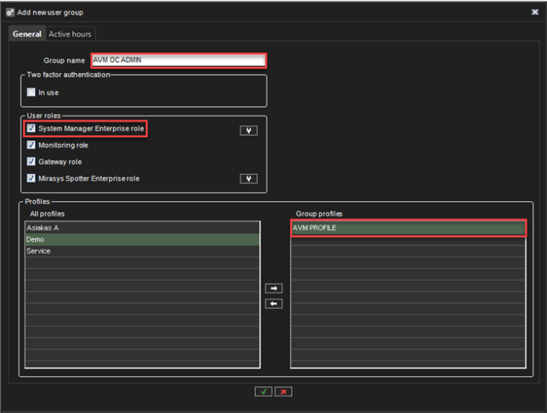The image size is (547, 413).
Task: Disable the Gateway role checkbox
Action: point(31,162)
